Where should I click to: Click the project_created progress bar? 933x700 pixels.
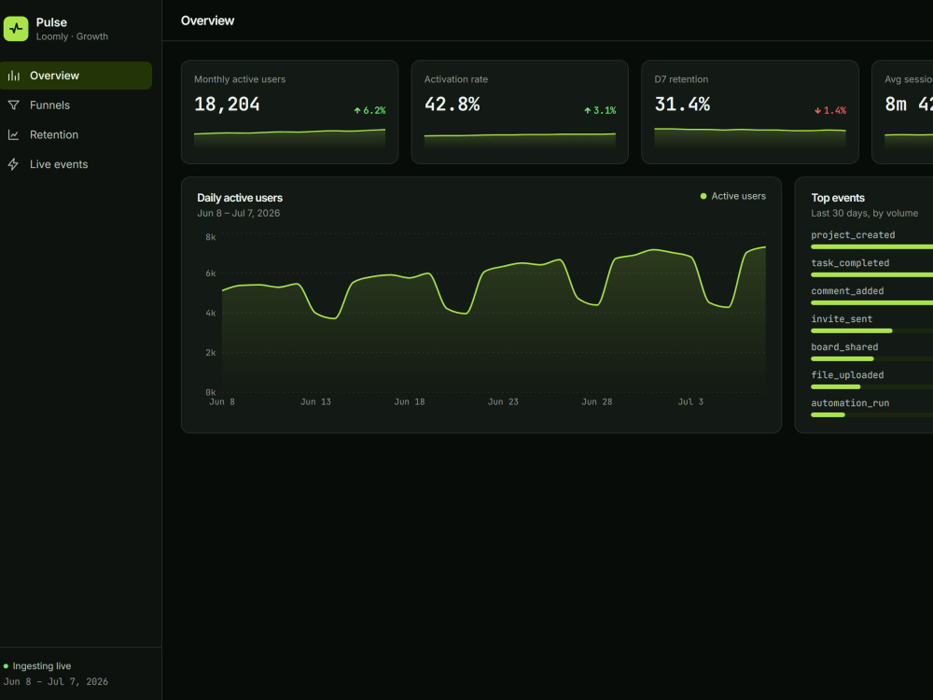tap(871, 246)
